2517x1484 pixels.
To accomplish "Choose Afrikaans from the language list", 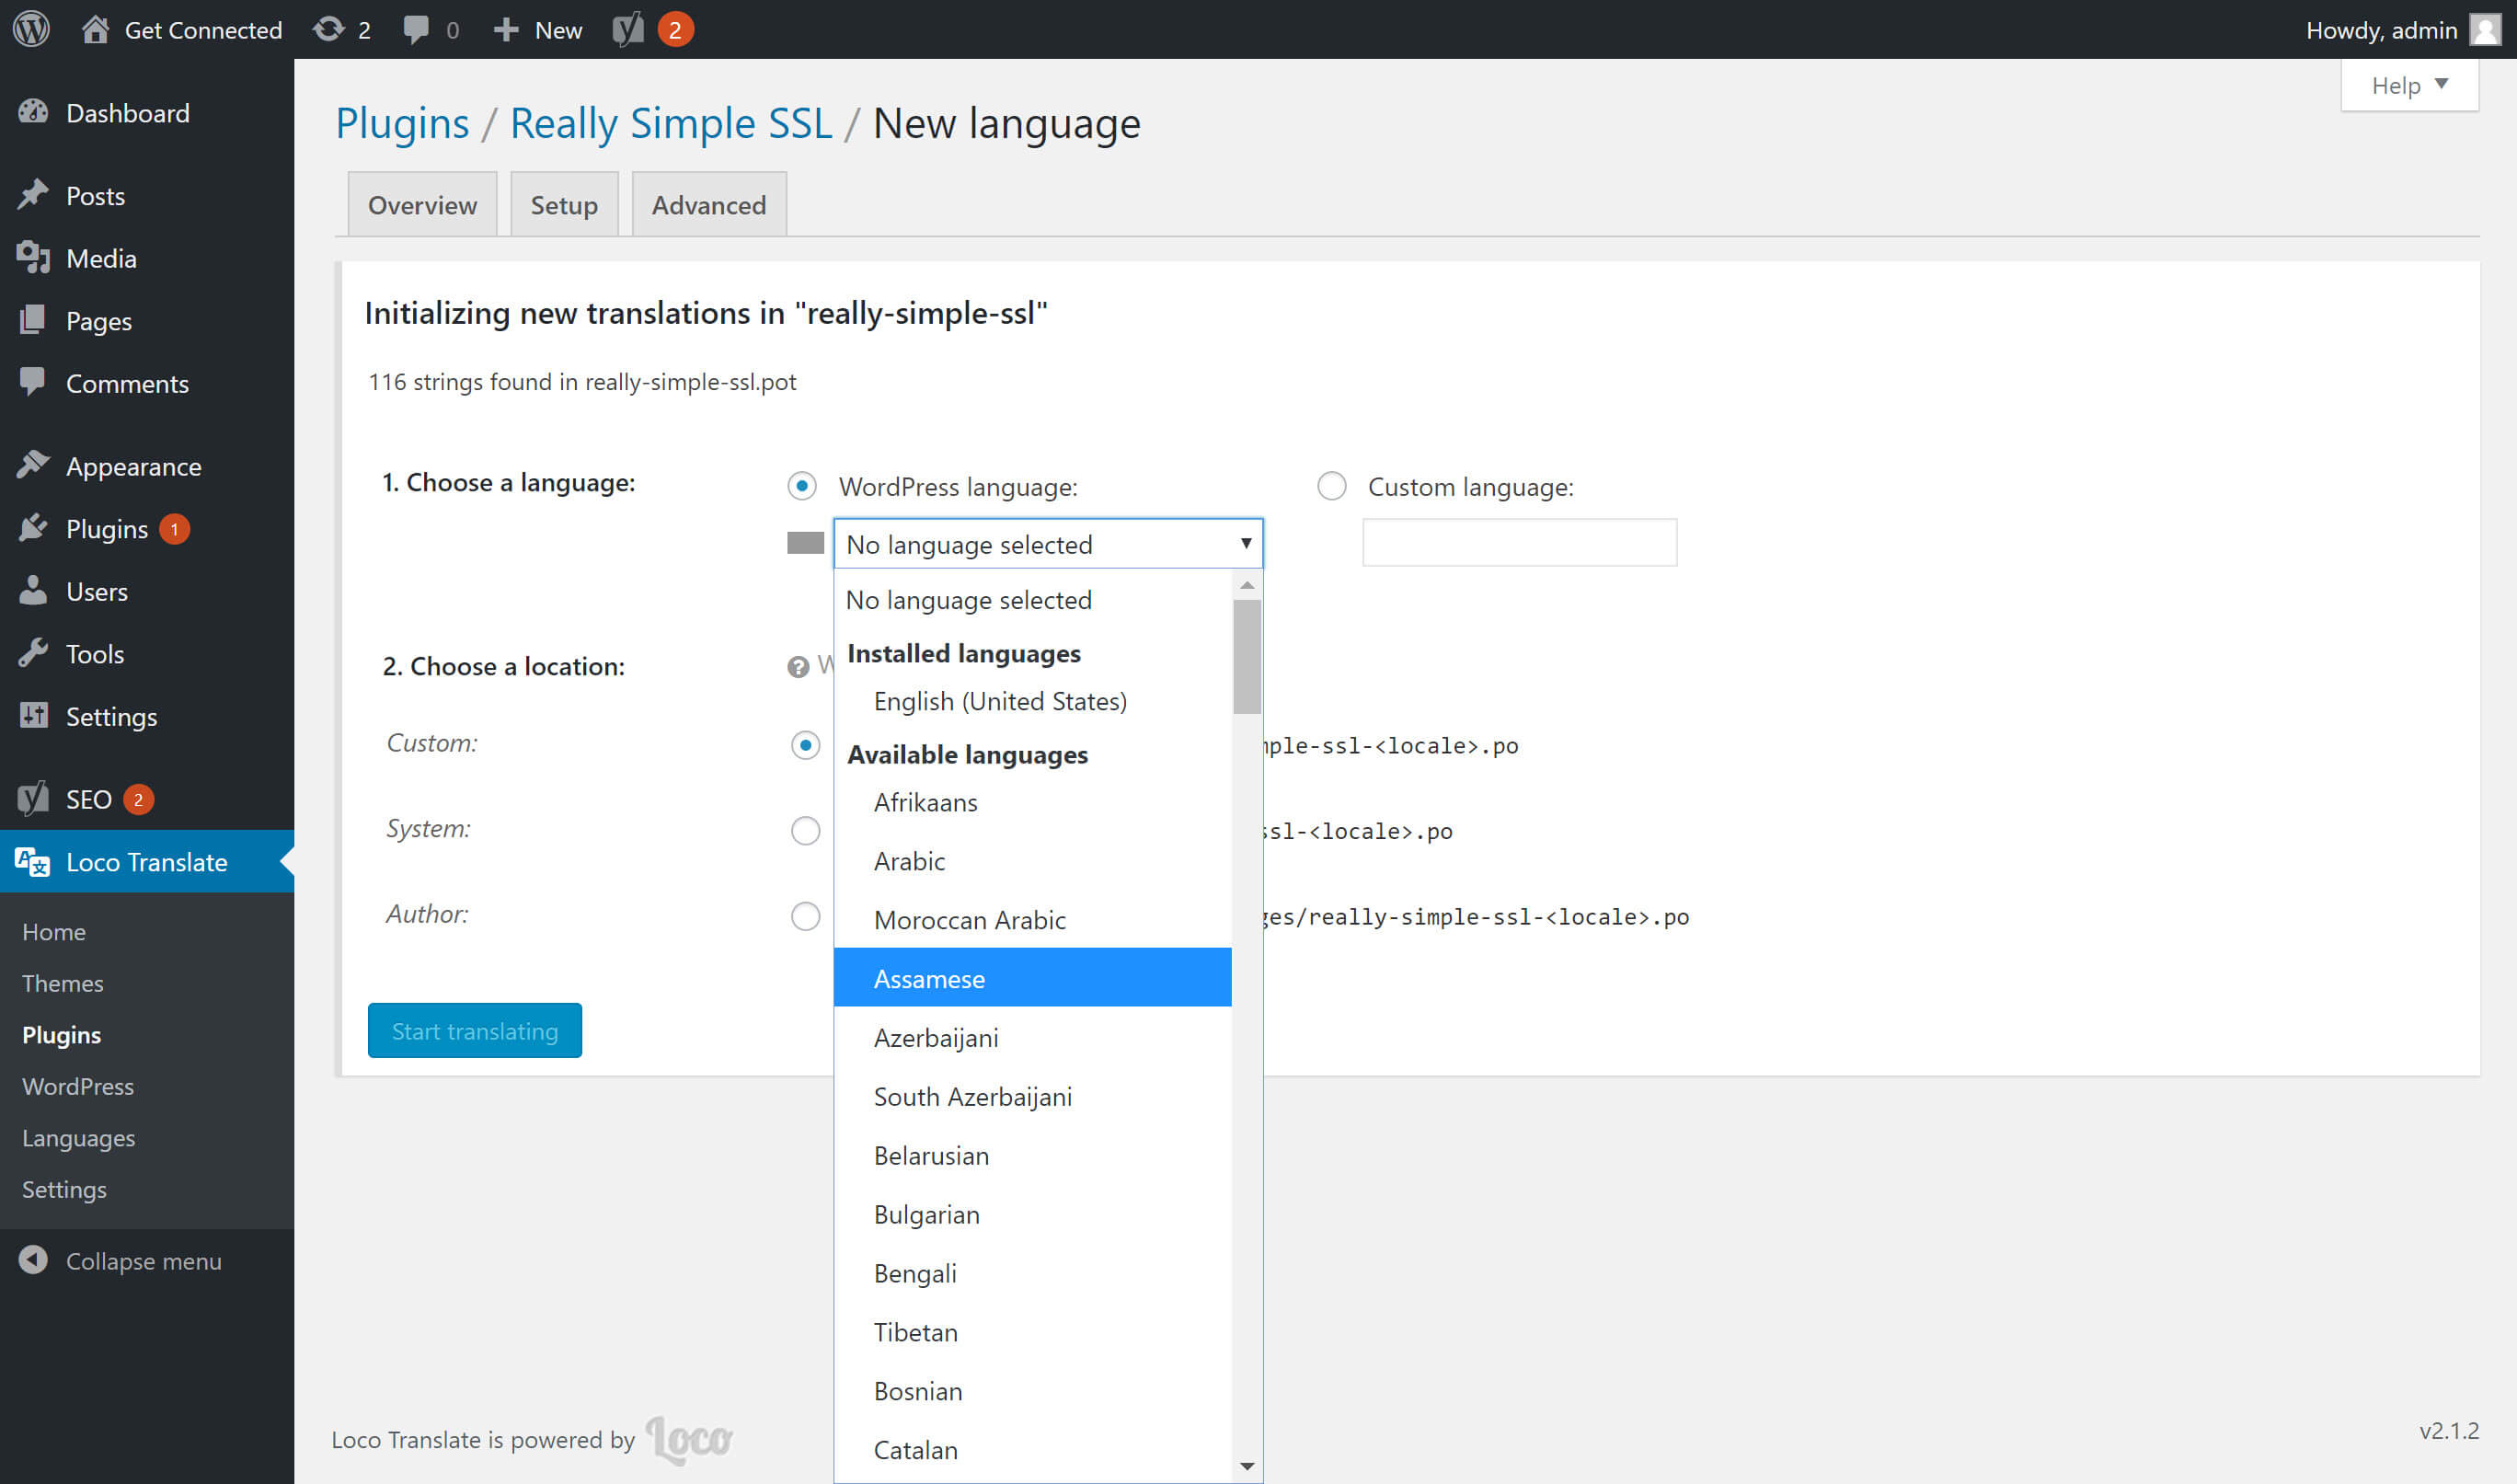I will point(1032,802).
